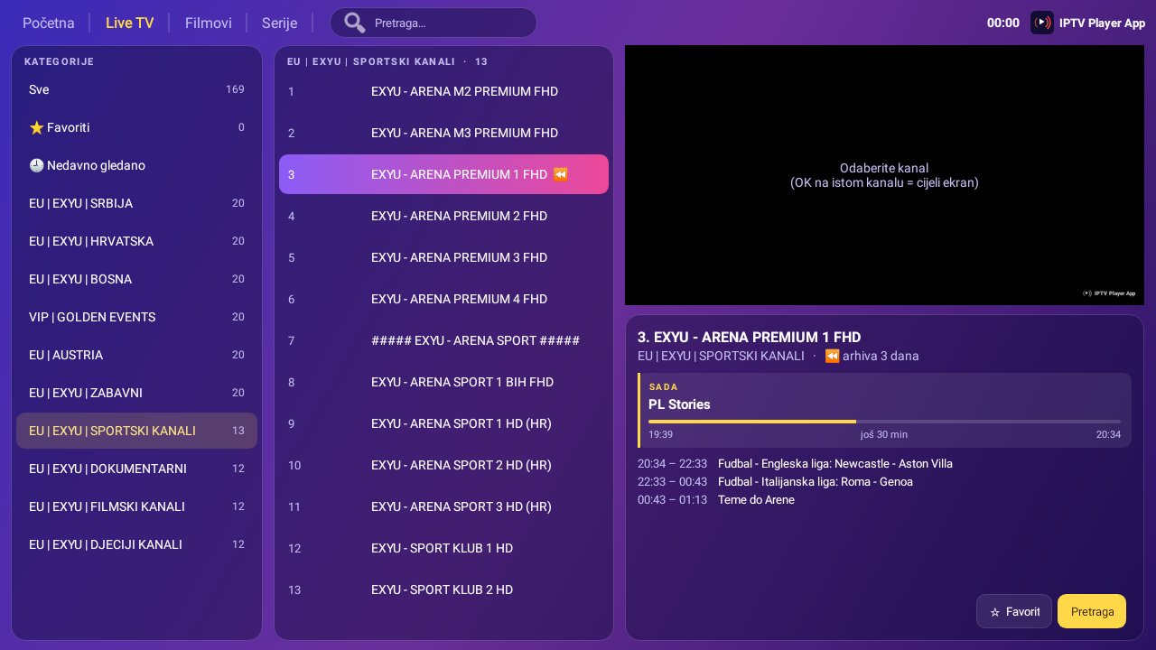Select the EU | EXYU | SPORTSKI KANALI category
This screenshot has width=1156, height=650.
coord(136,431)
